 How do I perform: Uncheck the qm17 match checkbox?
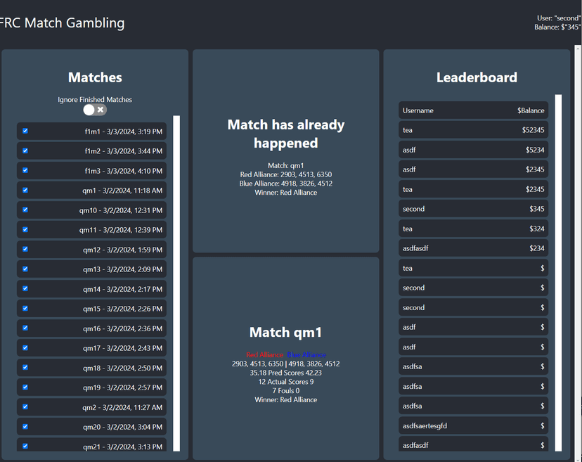25,347
